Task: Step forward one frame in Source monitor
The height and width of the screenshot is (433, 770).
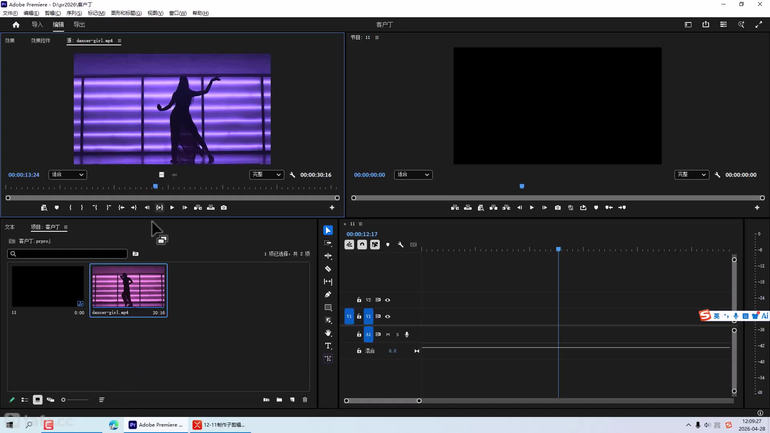Action: 185,208
